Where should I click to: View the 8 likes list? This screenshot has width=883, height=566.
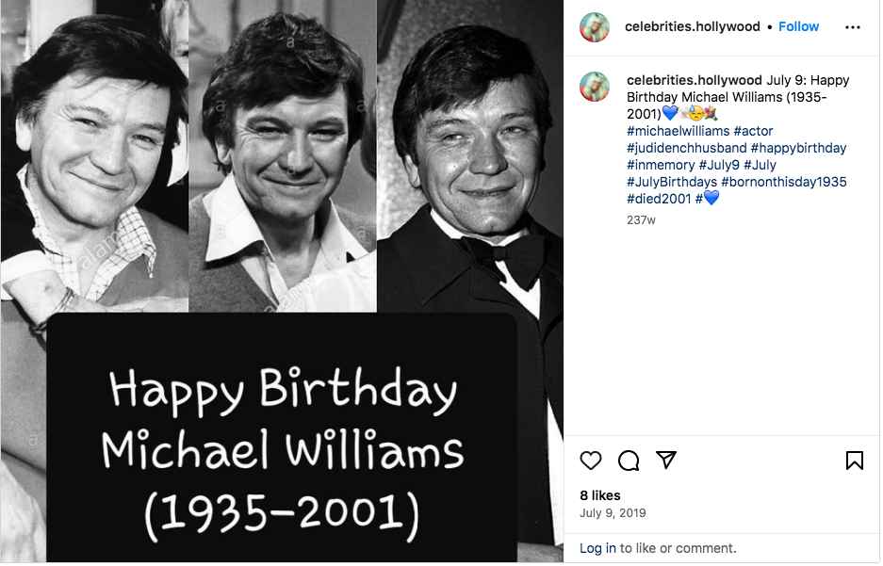coord(600,495)
